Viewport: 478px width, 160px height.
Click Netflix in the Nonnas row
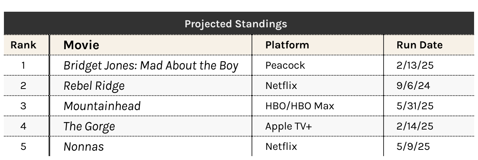[x=281, y=146]
